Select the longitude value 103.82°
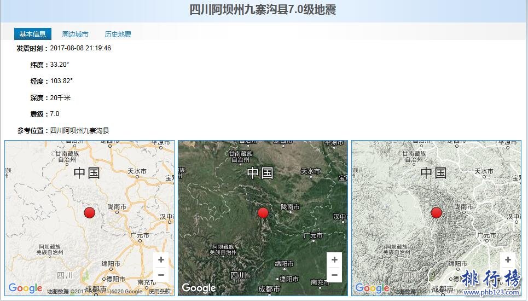The width and height of the screenshot is (528, 301). [x=61, y=81]
